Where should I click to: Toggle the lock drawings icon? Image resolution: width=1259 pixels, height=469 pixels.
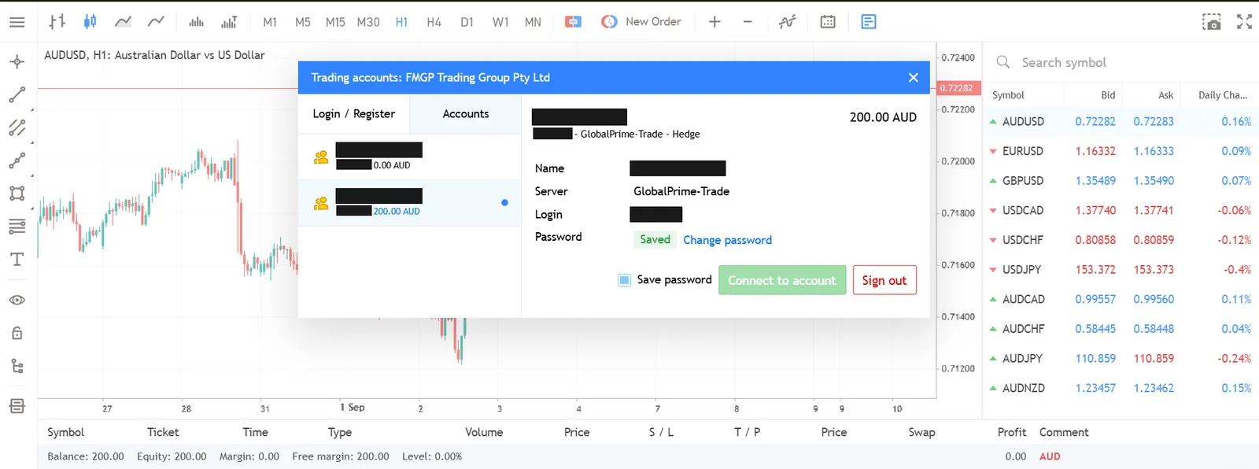pyautogui.click(x=17, y=333)
